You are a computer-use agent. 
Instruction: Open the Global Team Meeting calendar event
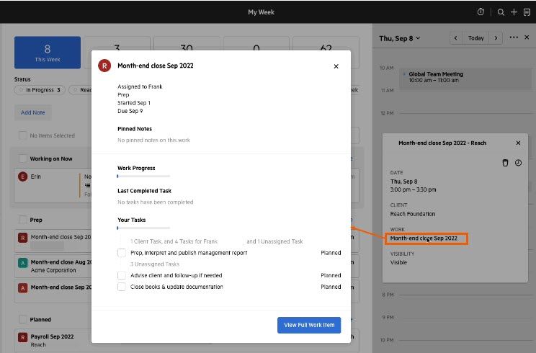pyautogui.click(x=435, y=77)
